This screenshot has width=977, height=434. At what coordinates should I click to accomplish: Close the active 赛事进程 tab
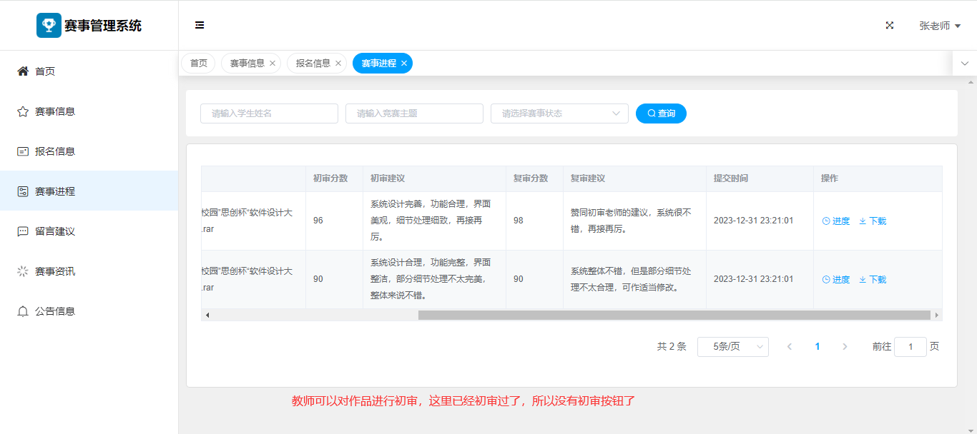click(x=404, y=64)
